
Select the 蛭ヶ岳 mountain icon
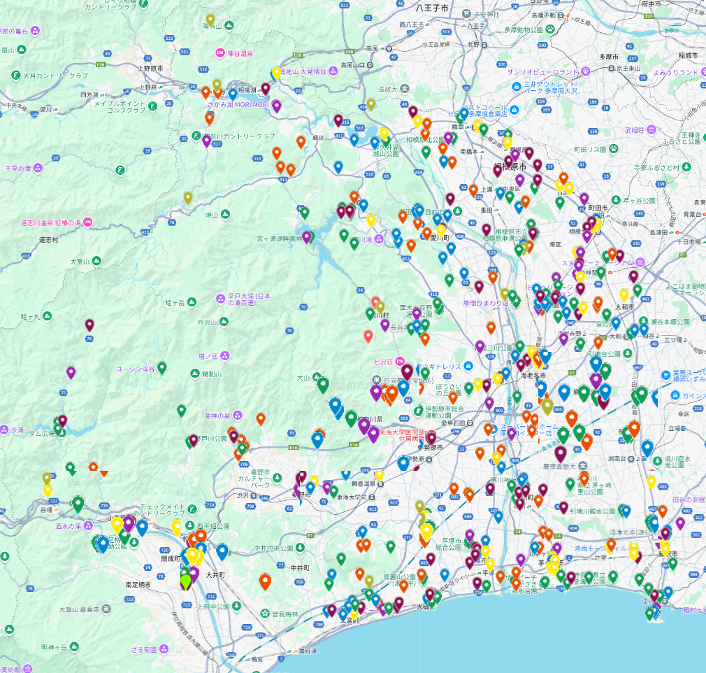192,302
